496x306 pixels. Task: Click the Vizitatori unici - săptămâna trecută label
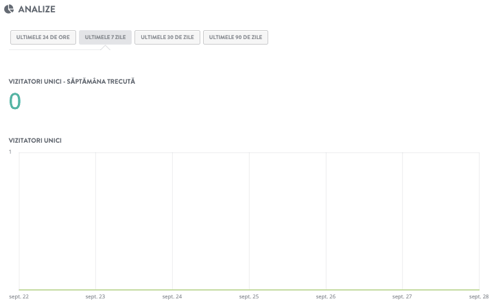click(71, 81)
